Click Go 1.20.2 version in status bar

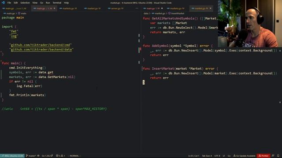(47, 156)
